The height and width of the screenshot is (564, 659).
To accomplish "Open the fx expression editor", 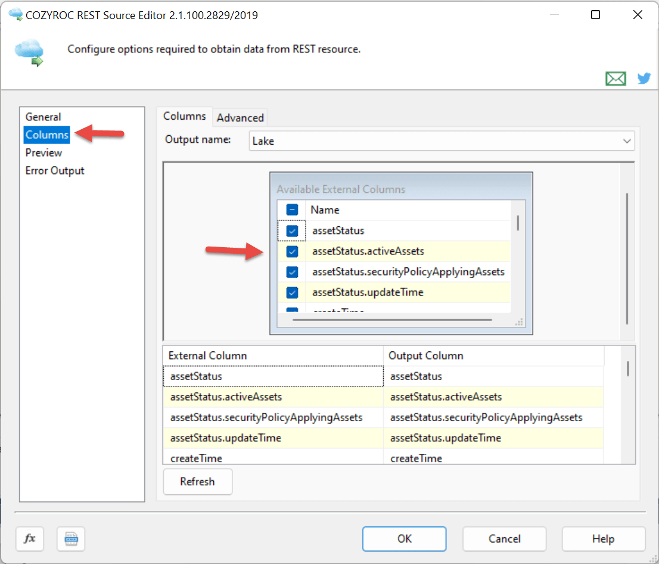I will (29, 538).
